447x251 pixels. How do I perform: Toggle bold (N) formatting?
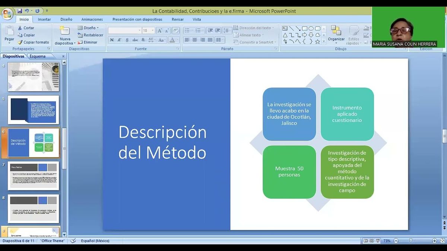coord(112,40)
